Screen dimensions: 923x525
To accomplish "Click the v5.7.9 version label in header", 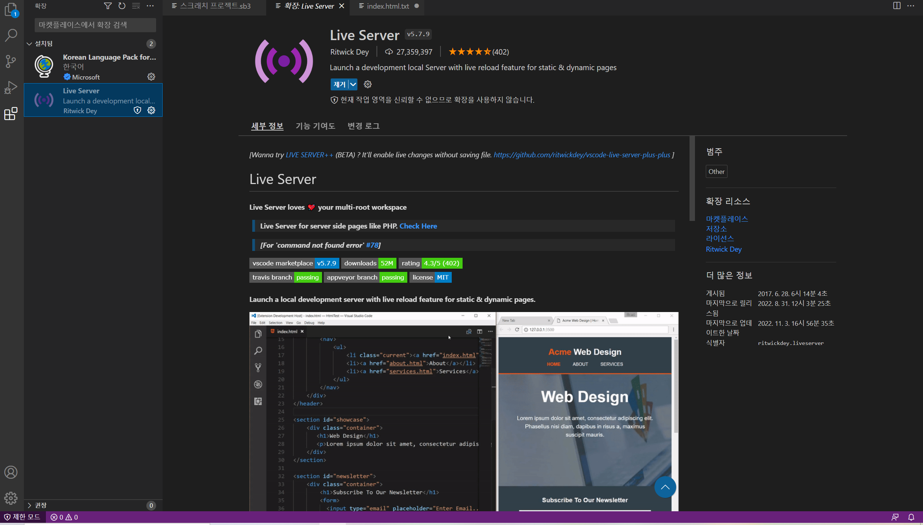I will pos(418,34).
